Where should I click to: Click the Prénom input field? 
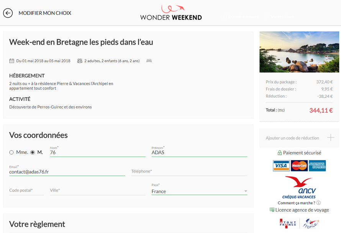(x=199, y=152)
